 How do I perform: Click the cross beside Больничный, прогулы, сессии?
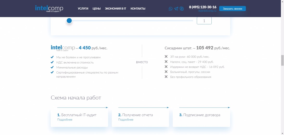pyautogui.click(x=166, y=72)
